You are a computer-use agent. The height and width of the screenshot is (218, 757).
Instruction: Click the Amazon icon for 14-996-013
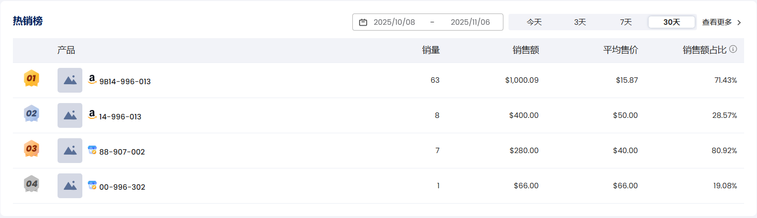pos(92,114)
